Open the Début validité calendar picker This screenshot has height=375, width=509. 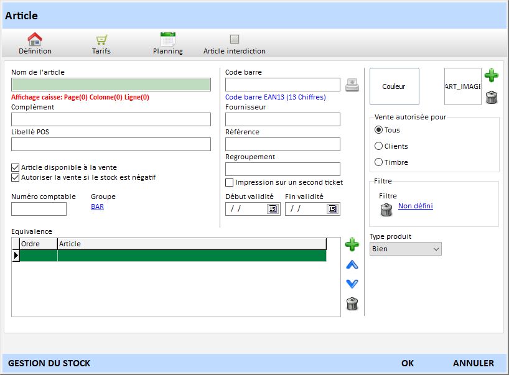272,209
